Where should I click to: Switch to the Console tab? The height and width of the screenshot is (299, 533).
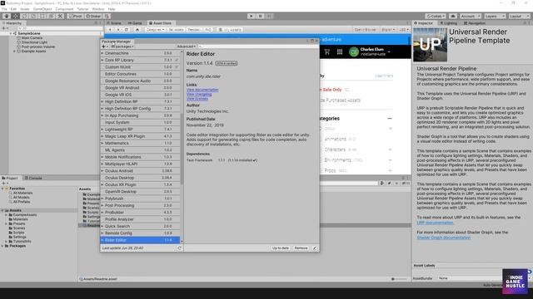33,178
